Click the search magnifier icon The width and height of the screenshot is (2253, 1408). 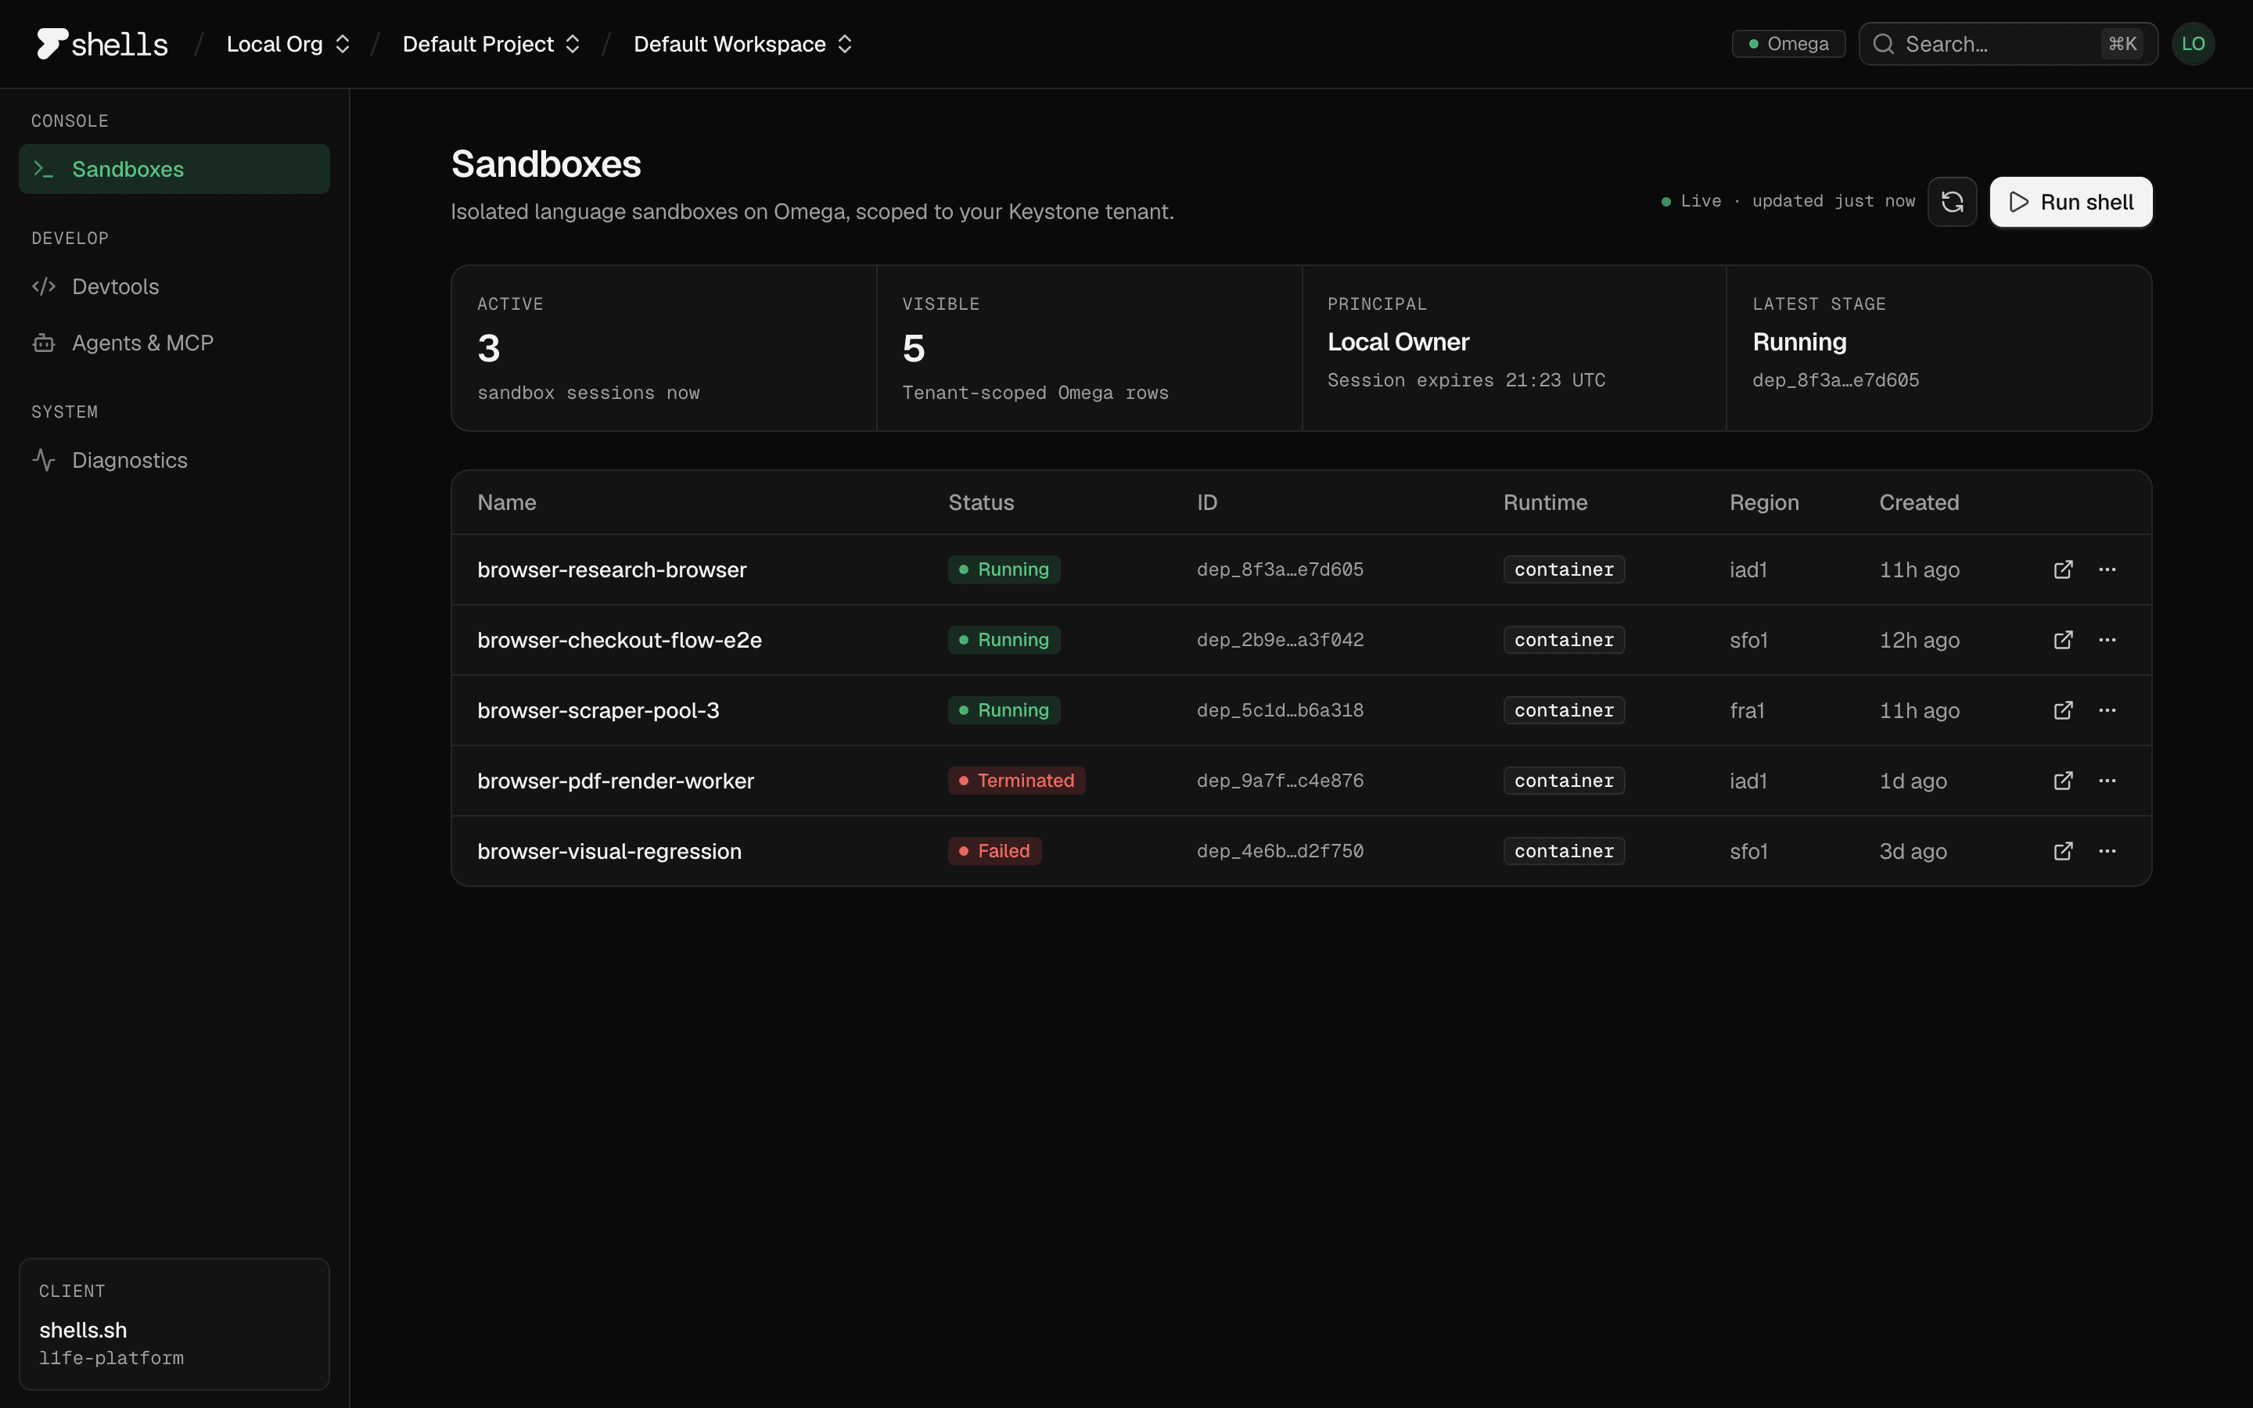coord(1884,44)
